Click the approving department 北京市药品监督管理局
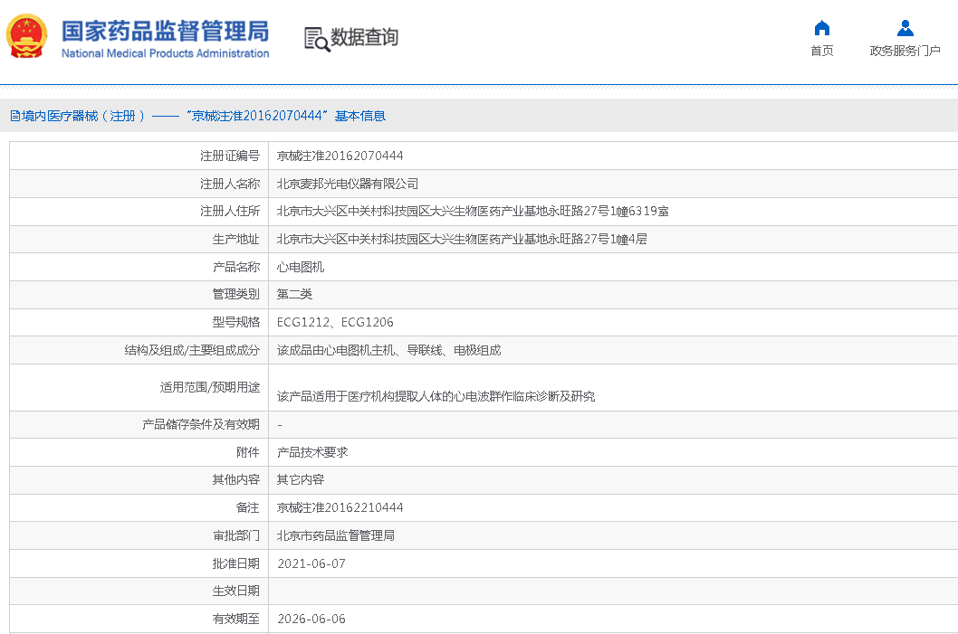 336,536
